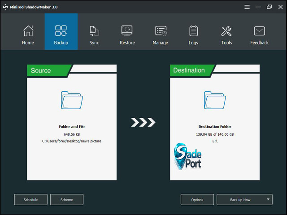Click the MiniTool ShadowMaker logo icon
The height and width of the screenshot is (215, 287).
5,7
